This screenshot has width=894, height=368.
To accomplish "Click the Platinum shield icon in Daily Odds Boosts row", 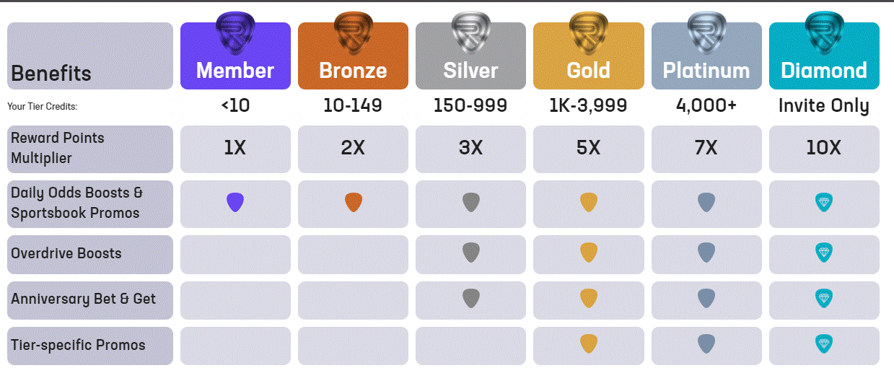I will point(706,203).
